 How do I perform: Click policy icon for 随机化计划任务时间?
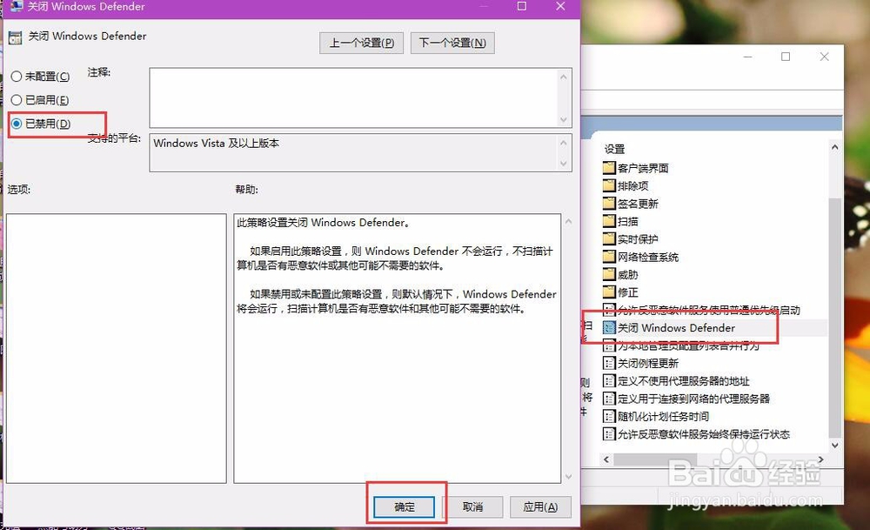pos(609,416)
